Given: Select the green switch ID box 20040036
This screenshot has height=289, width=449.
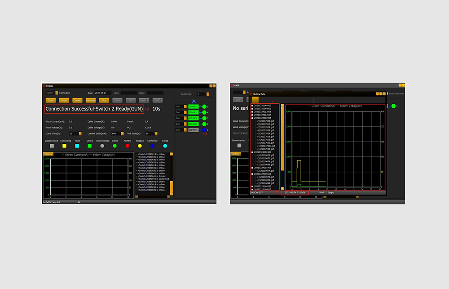Looking at the screenshot, I should (x=193, y=118).
